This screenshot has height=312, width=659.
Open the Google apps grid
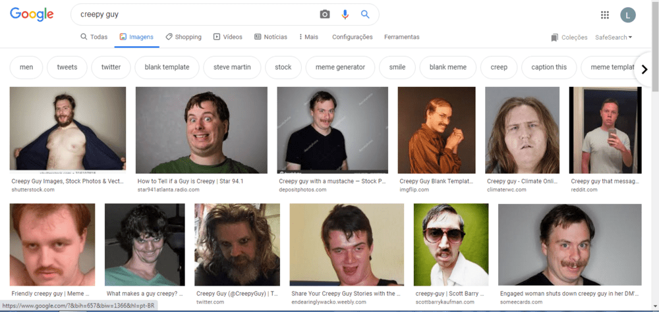click(x=605, y=15)
